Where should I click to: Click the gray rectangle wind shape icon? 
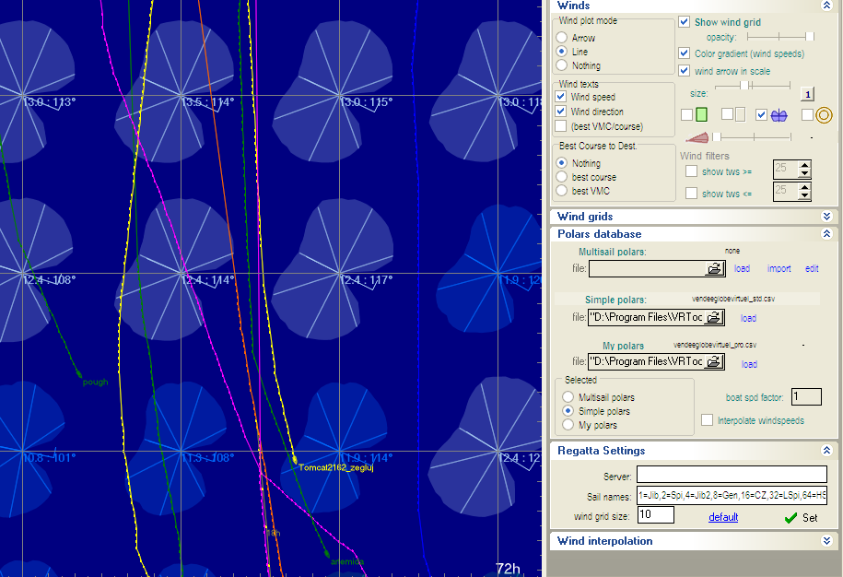tap(740, 115)
